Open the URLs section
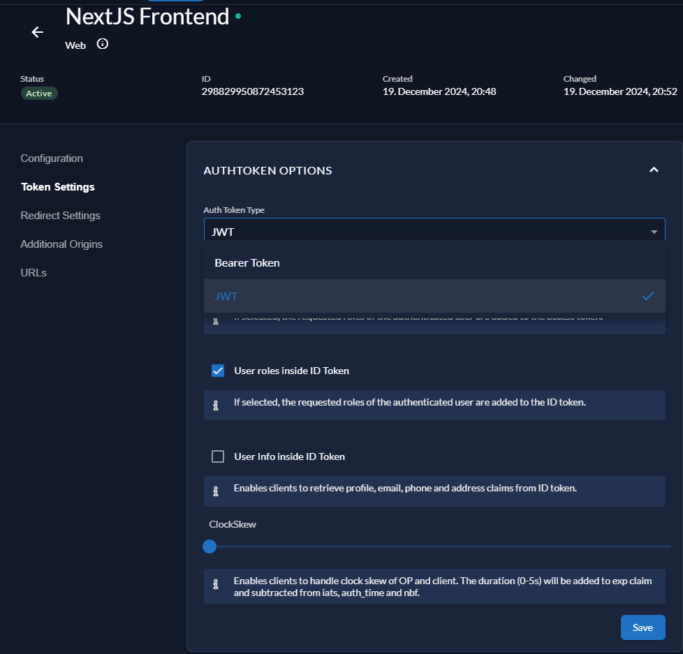683x654 pixels. 34,273
